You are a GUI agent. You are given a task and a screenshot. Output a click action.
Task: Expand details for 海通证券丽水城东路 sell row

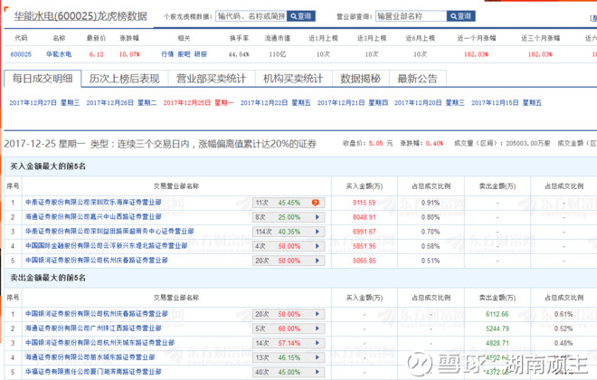[316, 356]
